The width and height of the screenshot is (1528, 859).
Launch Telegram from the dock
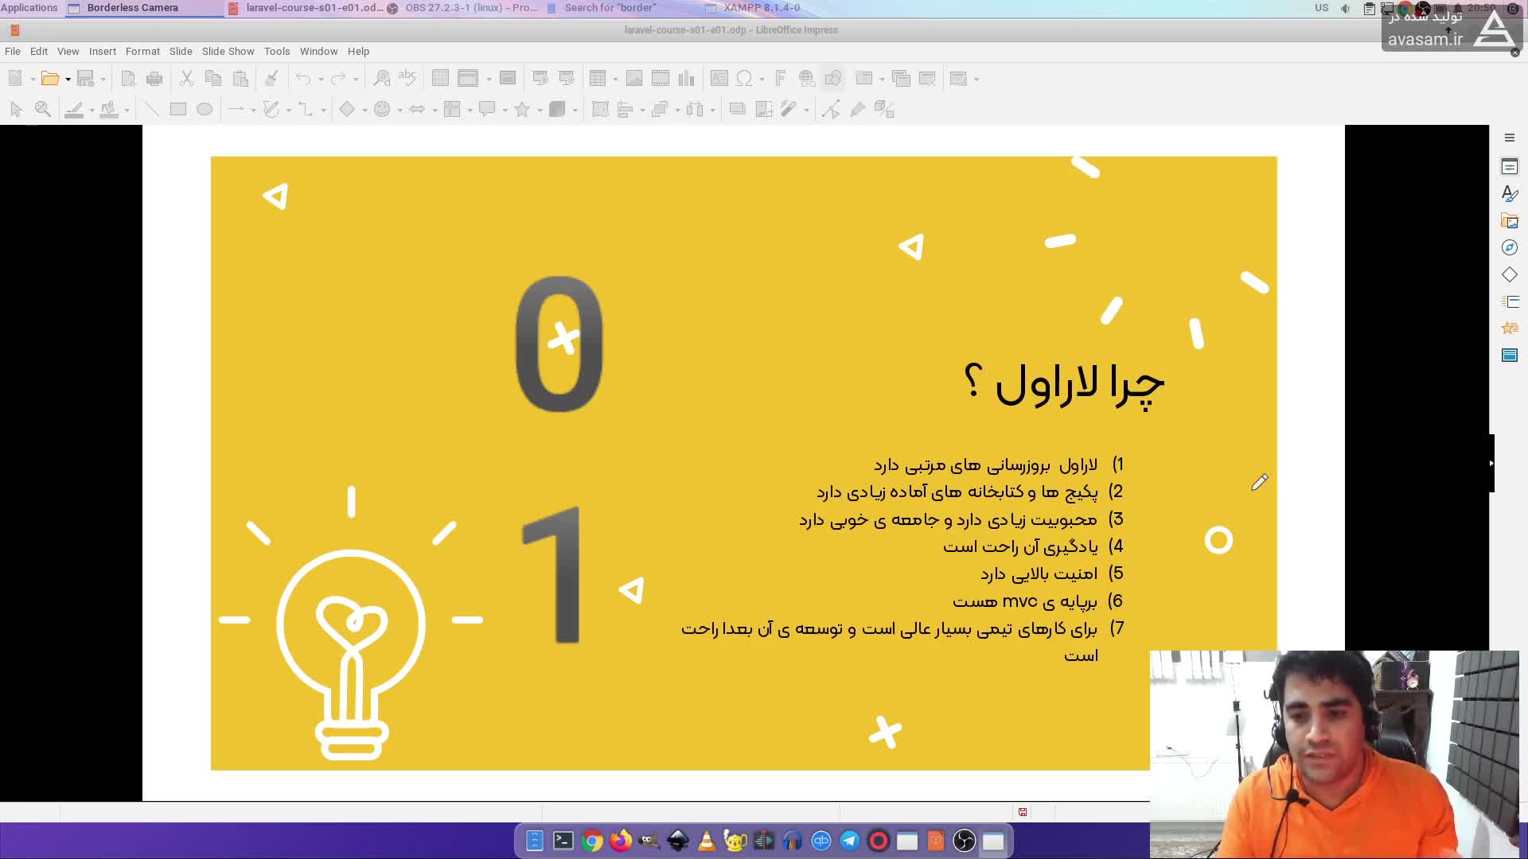(x=849, y=841)
